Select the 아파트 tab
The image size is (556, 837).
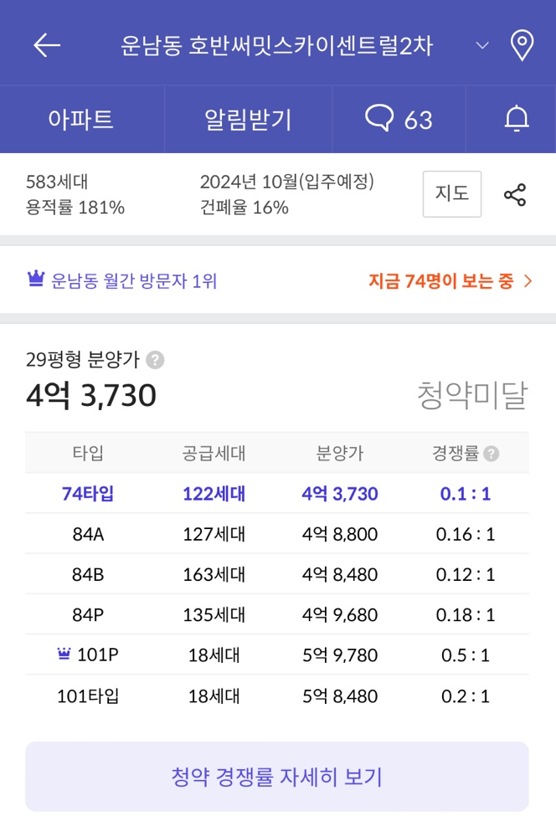pyautogui.click(x=80, y=119)
